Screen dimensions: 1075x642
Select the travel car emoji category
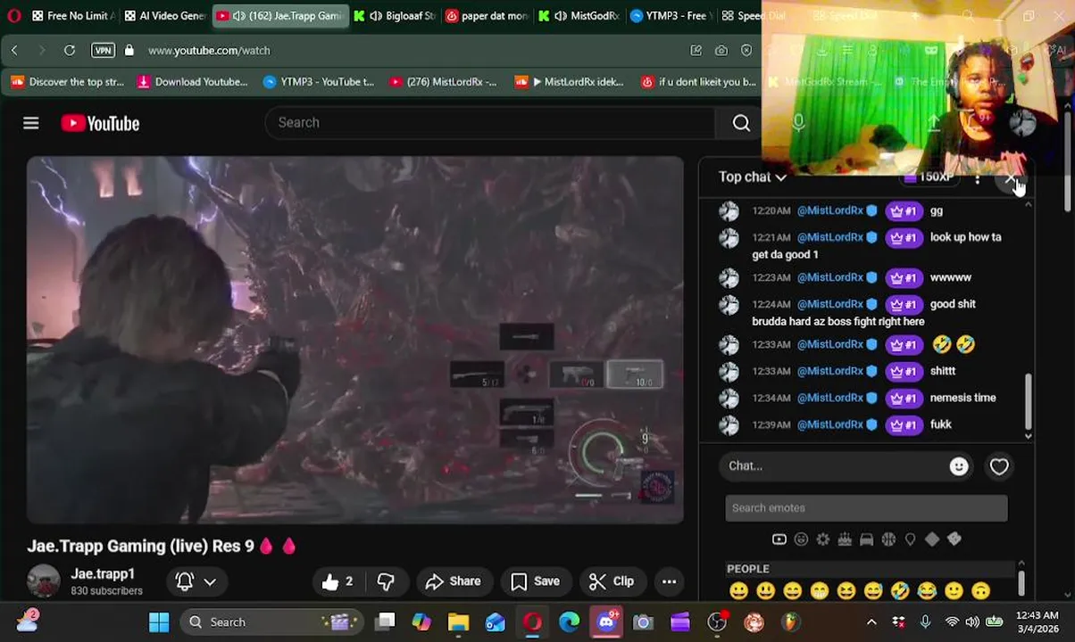(x=866, y=539)
